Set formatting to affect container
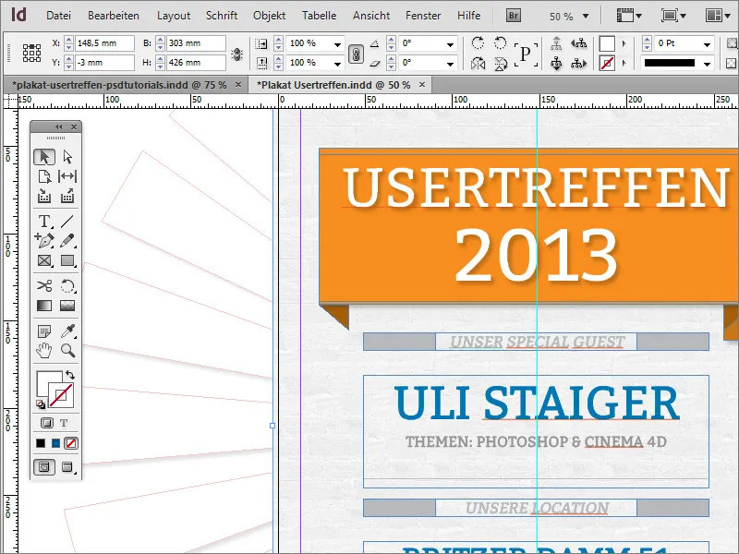Screen dimensions: 739x554 pyautogui.click(x=47, y=423)
